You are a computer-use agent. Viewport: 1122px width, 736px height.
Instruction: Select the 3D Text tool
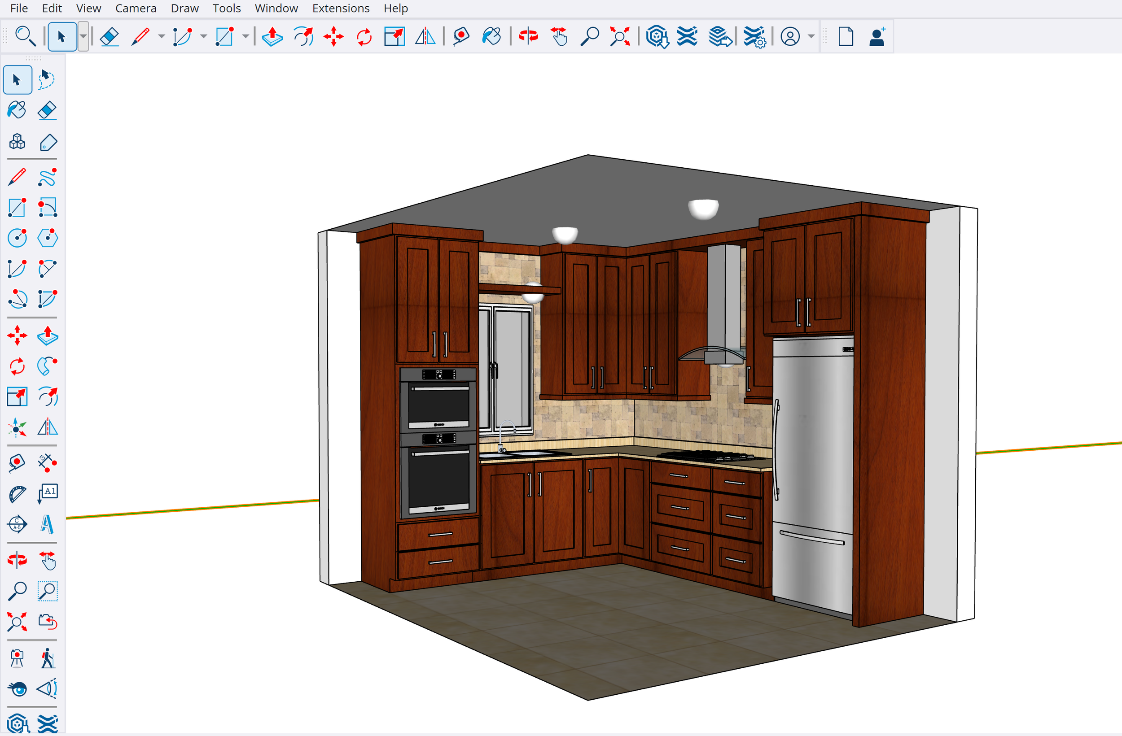[x=47, y=524]
